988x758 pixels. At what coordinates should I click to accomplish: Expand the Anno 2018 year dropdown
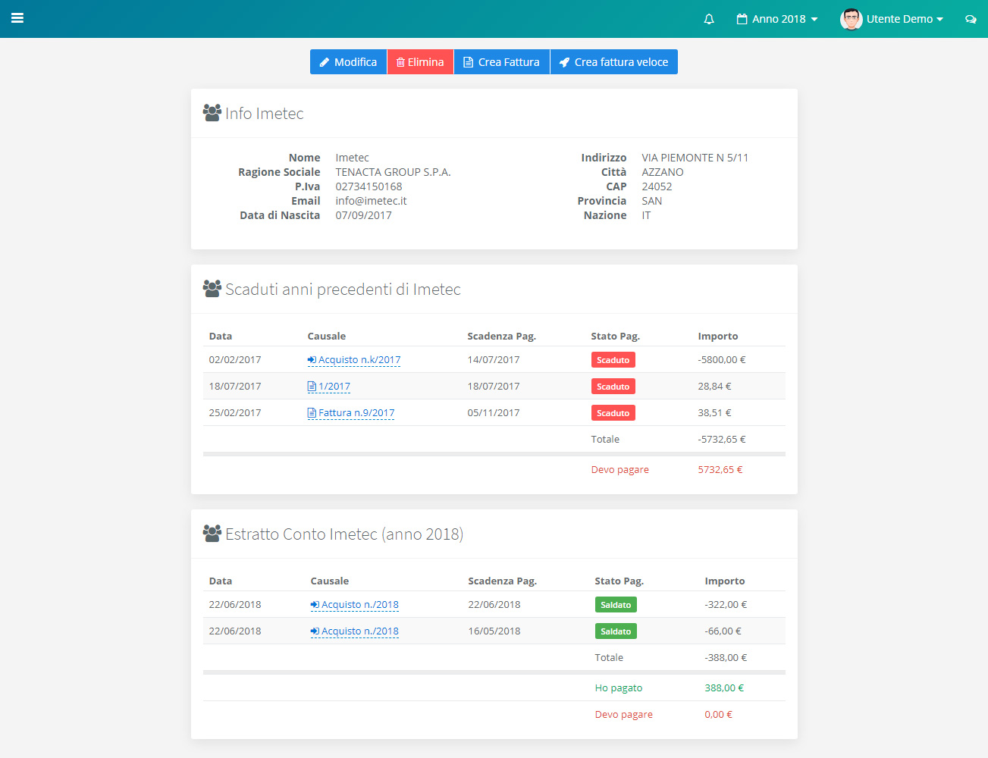click(777, 19)
